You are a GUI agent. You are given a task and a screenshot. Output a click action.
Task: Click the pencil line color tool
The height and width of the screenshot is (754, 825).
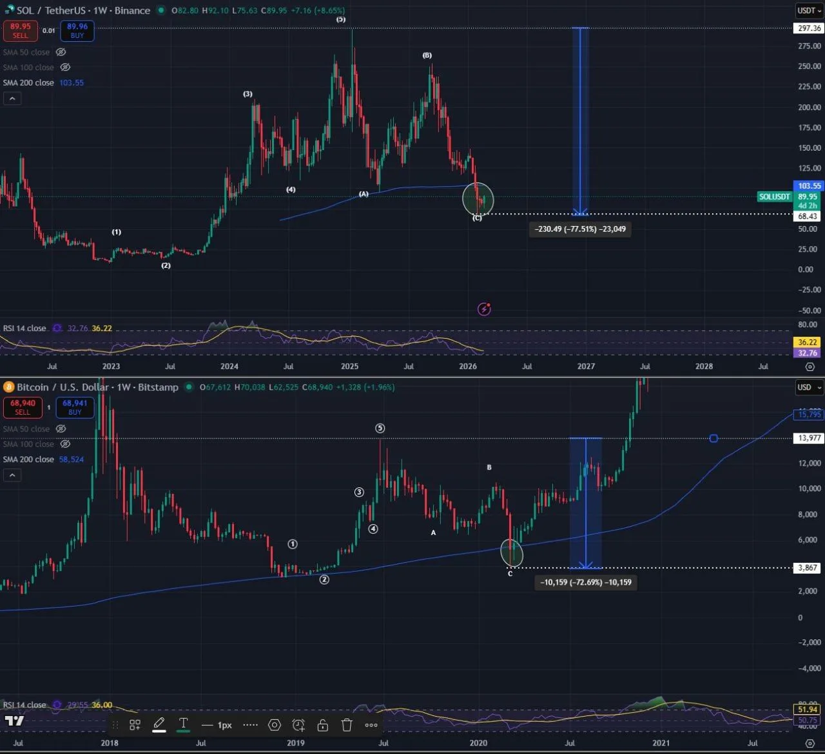(x=159, y=724)
